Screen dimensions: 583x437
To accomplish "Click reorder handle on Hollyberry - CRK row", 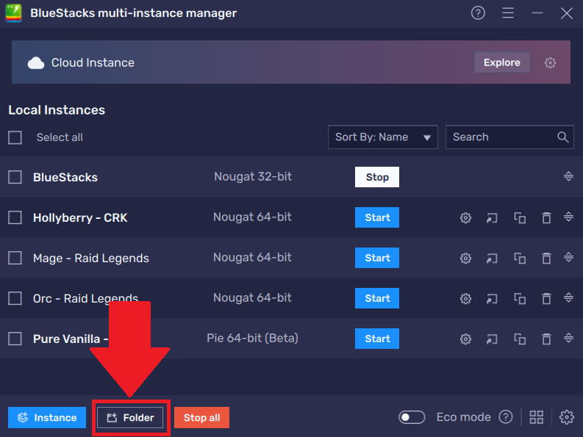I will (x=568, y=217).
